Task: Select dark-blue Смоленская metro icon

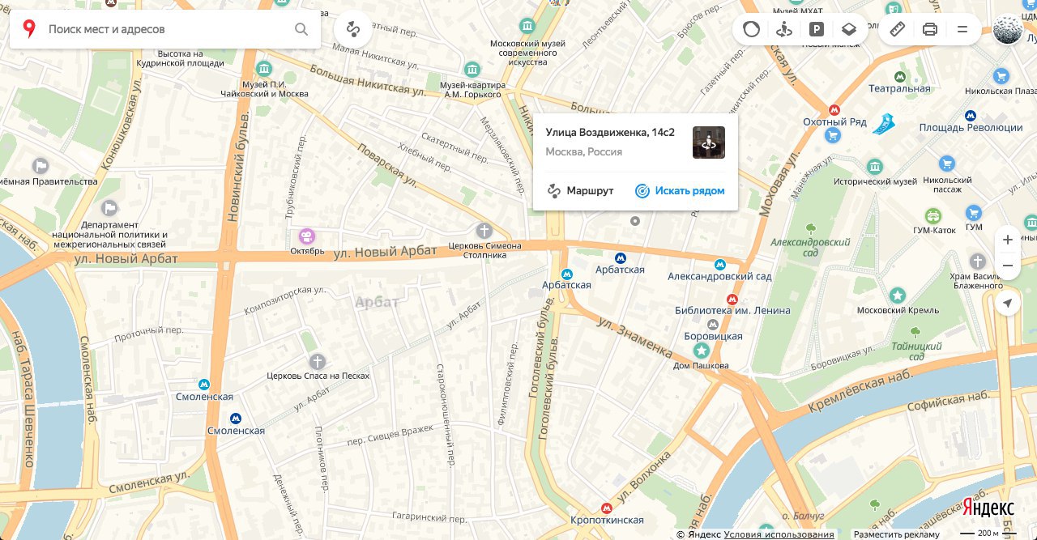Action: pos(236,419)
